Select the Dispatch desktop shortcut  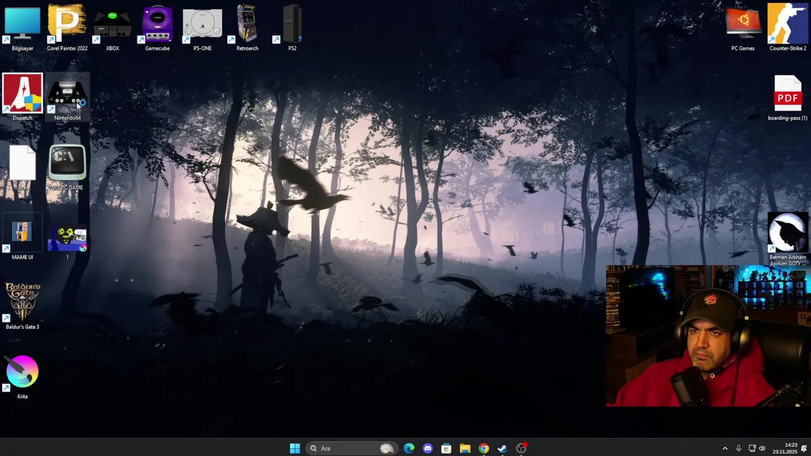pyautogui.click(x=22, y=96)
